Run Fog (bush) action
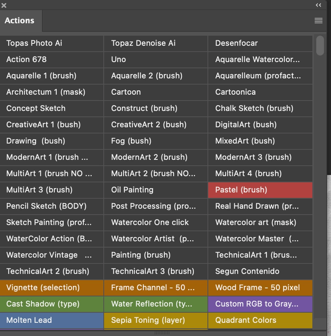This screenshot has height=336, width=331. point(156,141)
